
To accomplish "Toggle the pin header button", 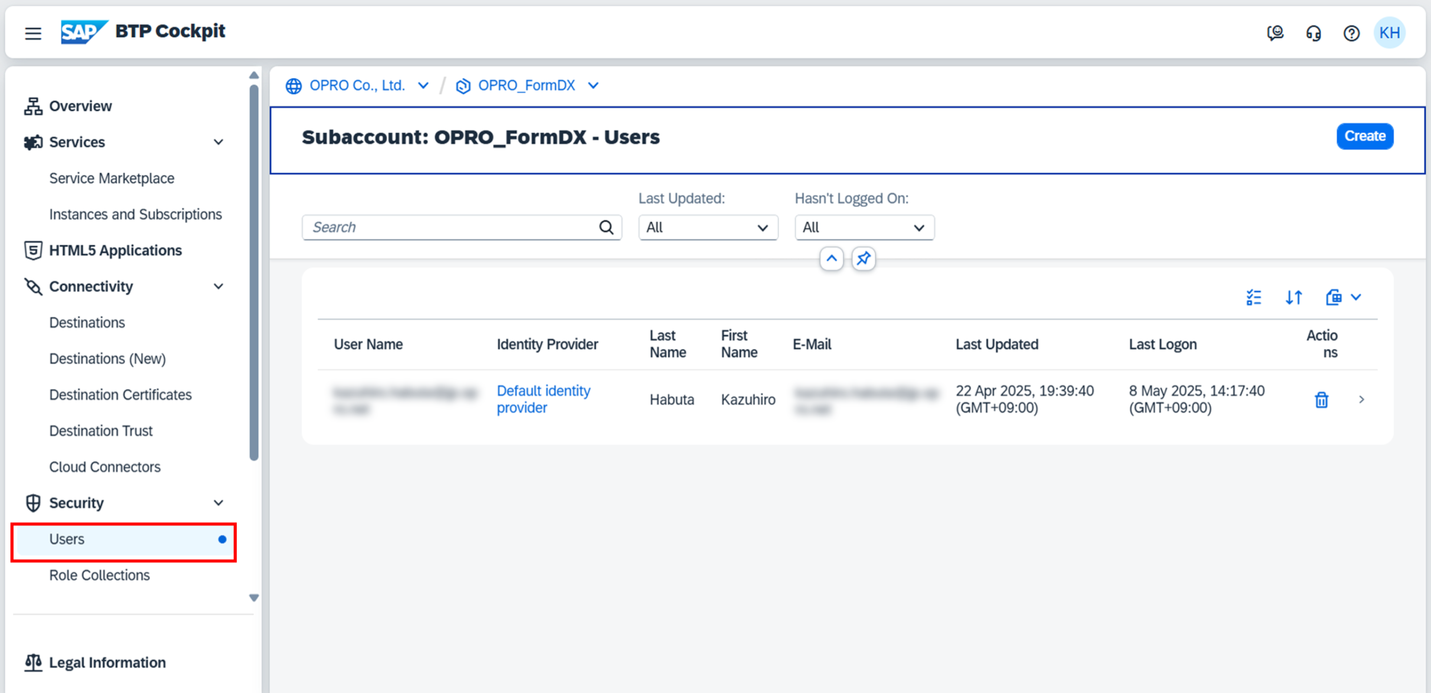I will point(863,259).
